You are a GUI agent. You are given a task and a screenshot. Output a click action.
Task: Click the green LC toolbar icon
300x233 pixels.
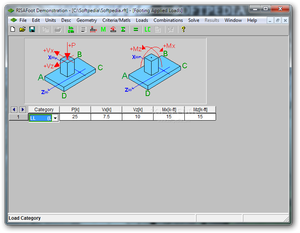148,29
